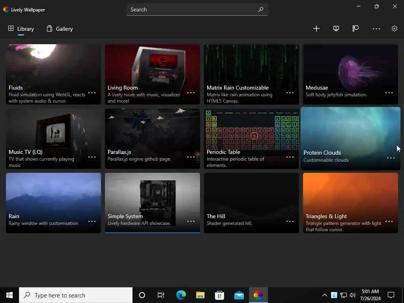The image size is (404, 303).
Task: Show hidden system tray icons chevron
Action: 325,295
